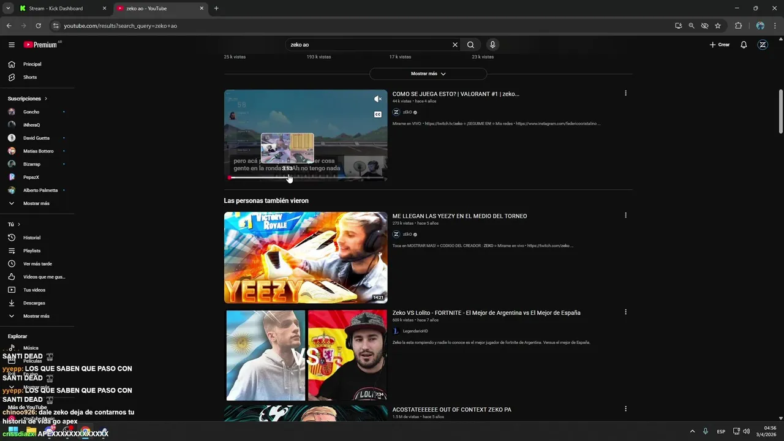Expand Mostrar más under subscriptions

(37, 203)
